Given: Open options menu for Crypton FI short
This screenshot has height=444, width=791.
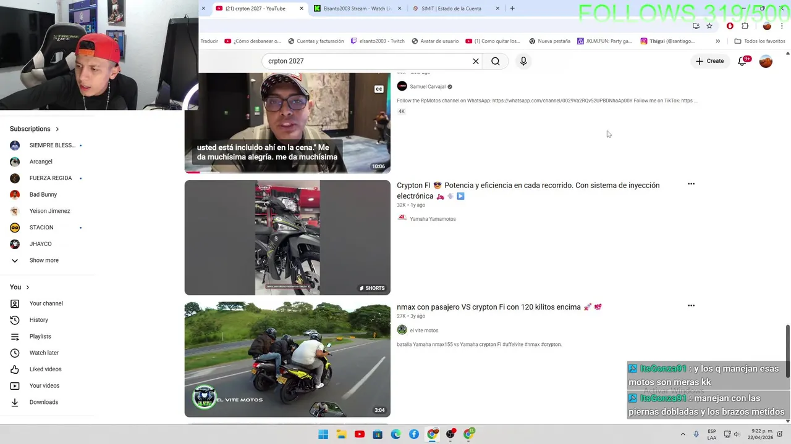Looking at the screenshot, I should [x=691, y=184].
